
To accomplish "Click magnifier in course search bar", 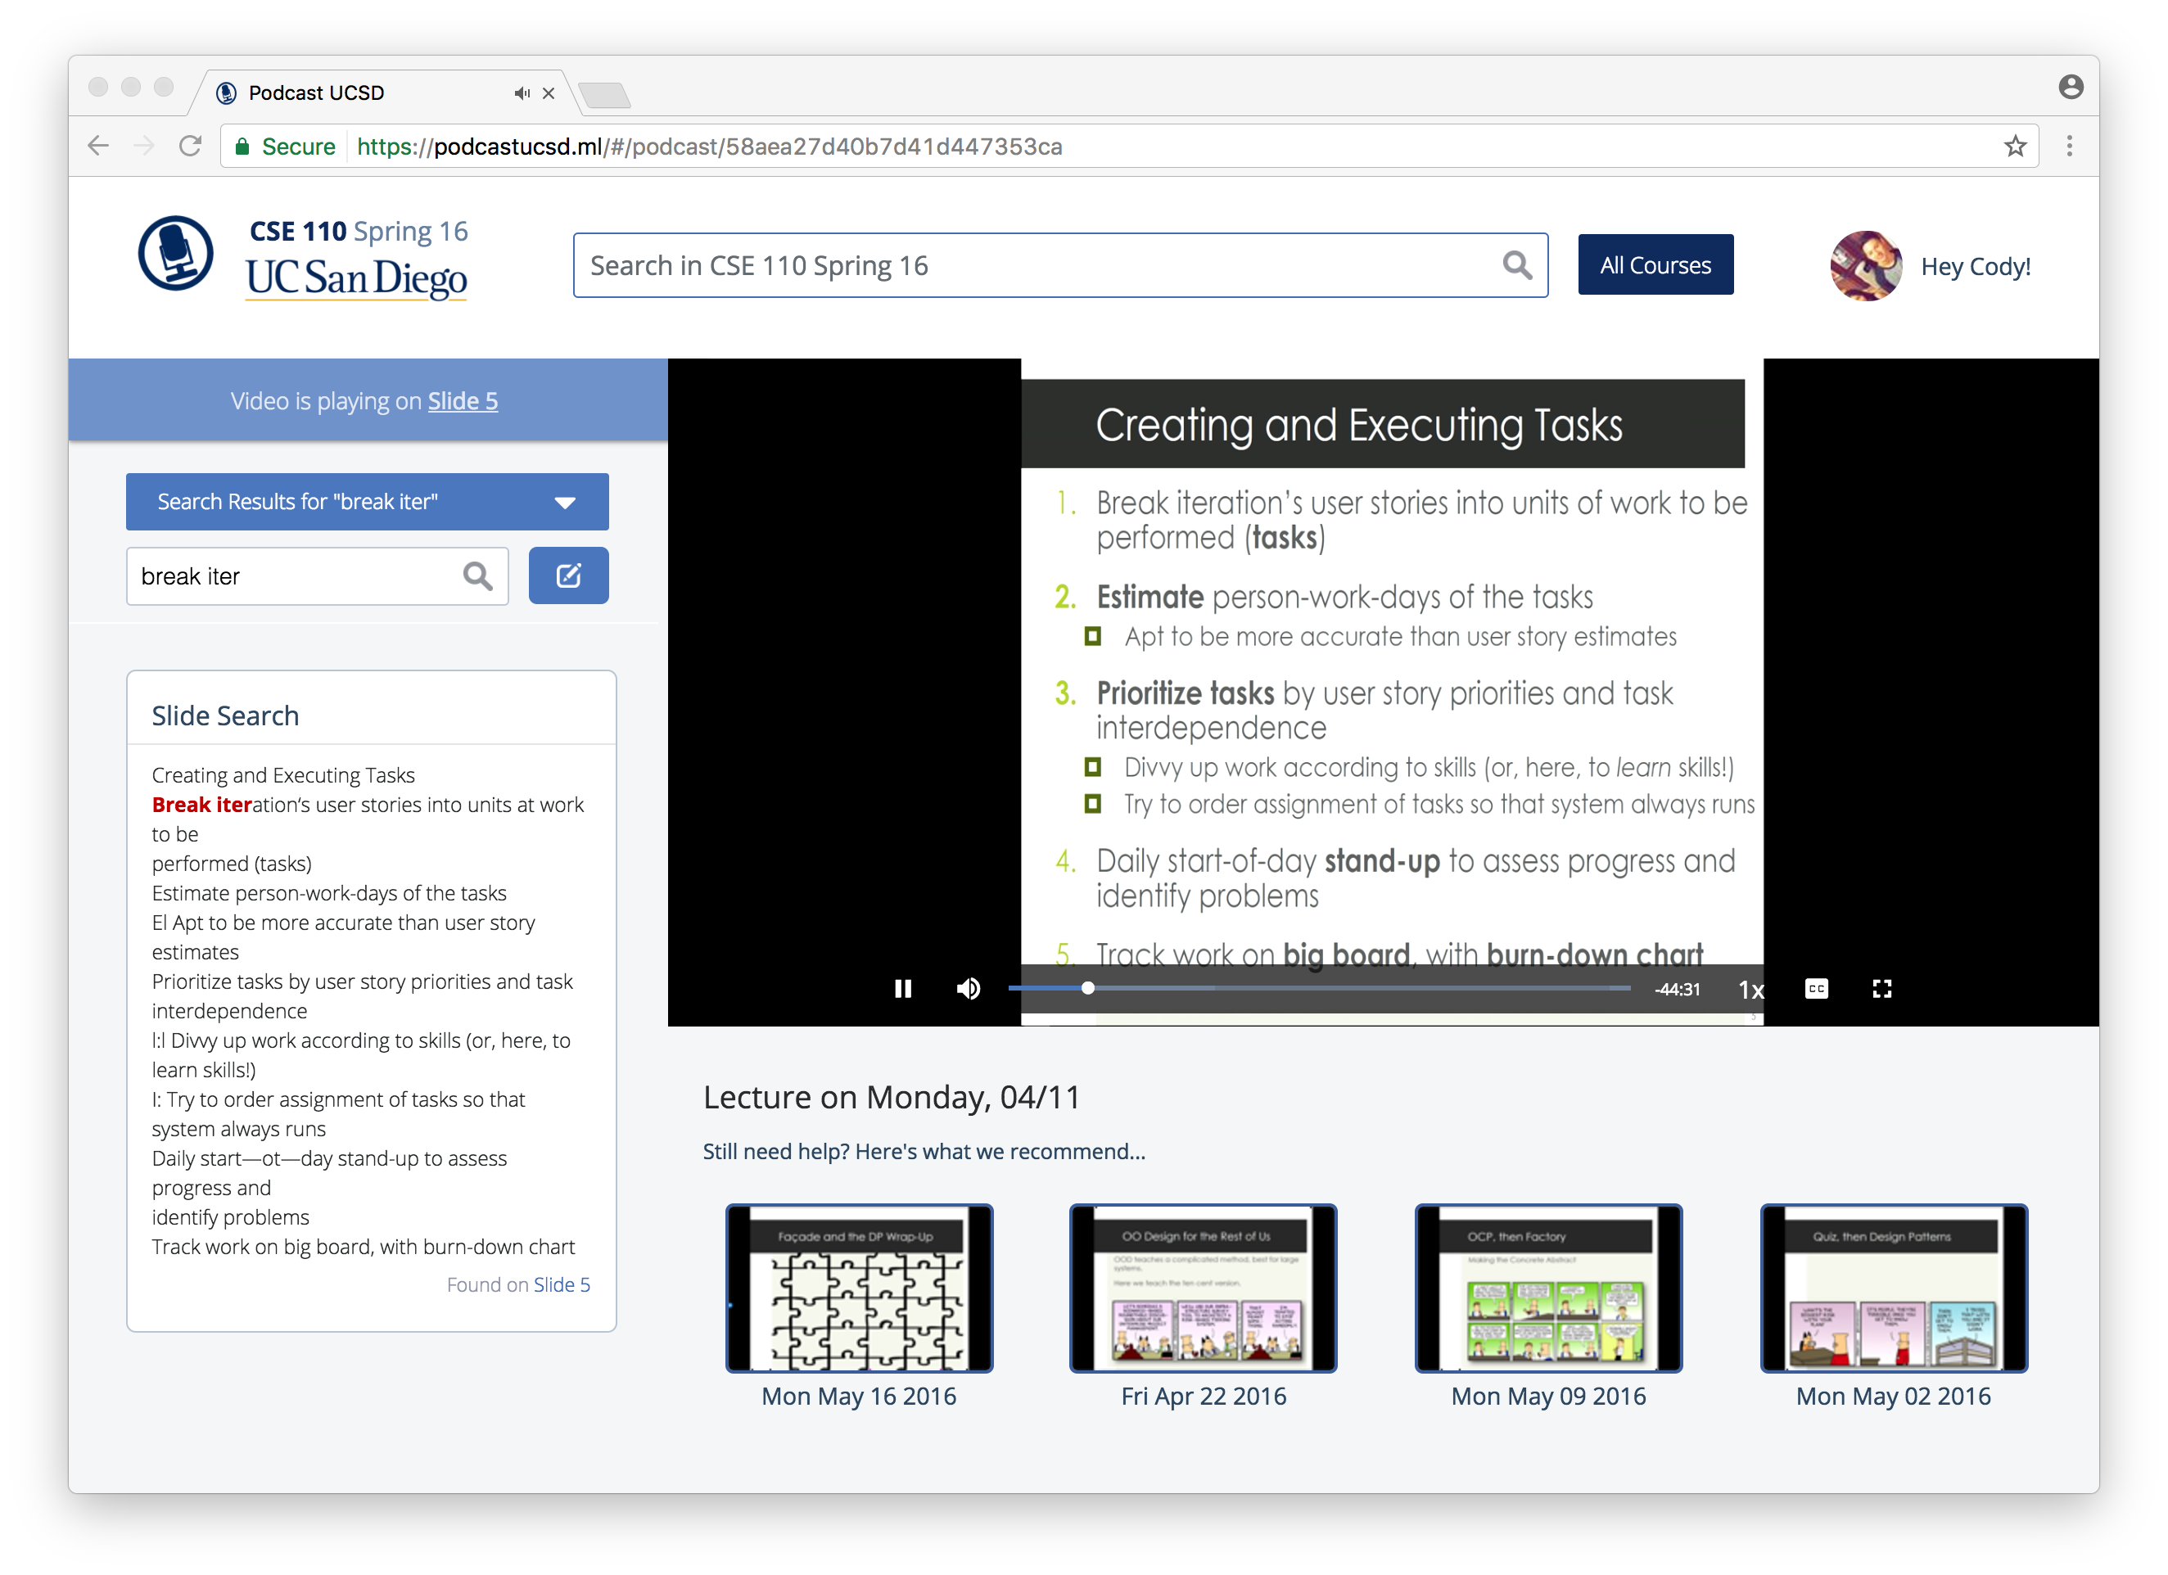I will [x=1516, y=266].
